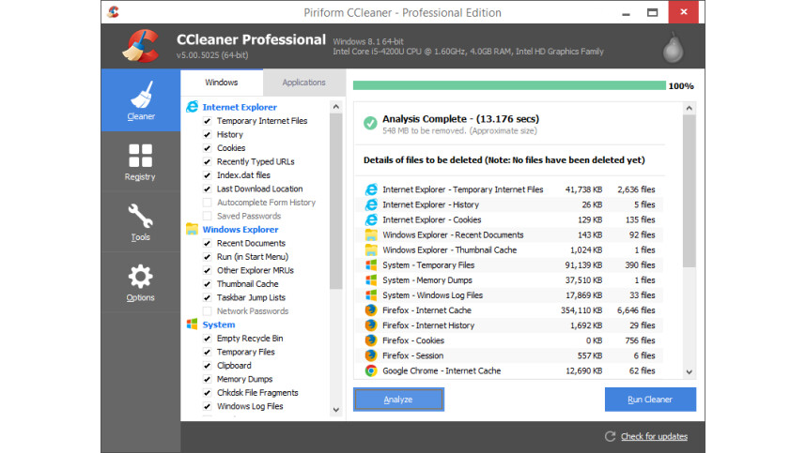
Task: Click the refresh icon beside Check for updates
Action: 610,436
